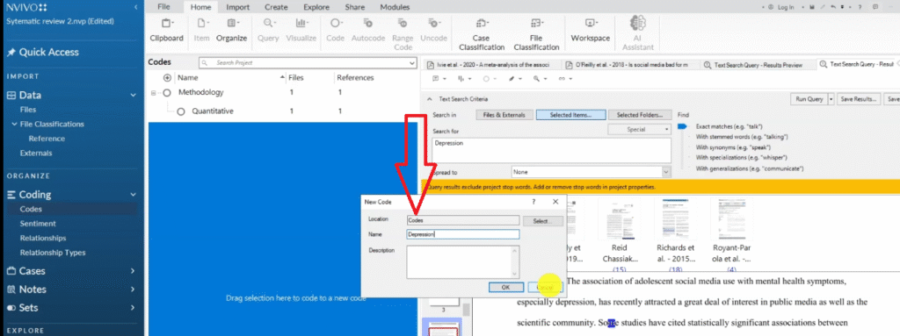900x336 pixels.
Task: Click the Code ribbon button
Action: tap(335, 31)
